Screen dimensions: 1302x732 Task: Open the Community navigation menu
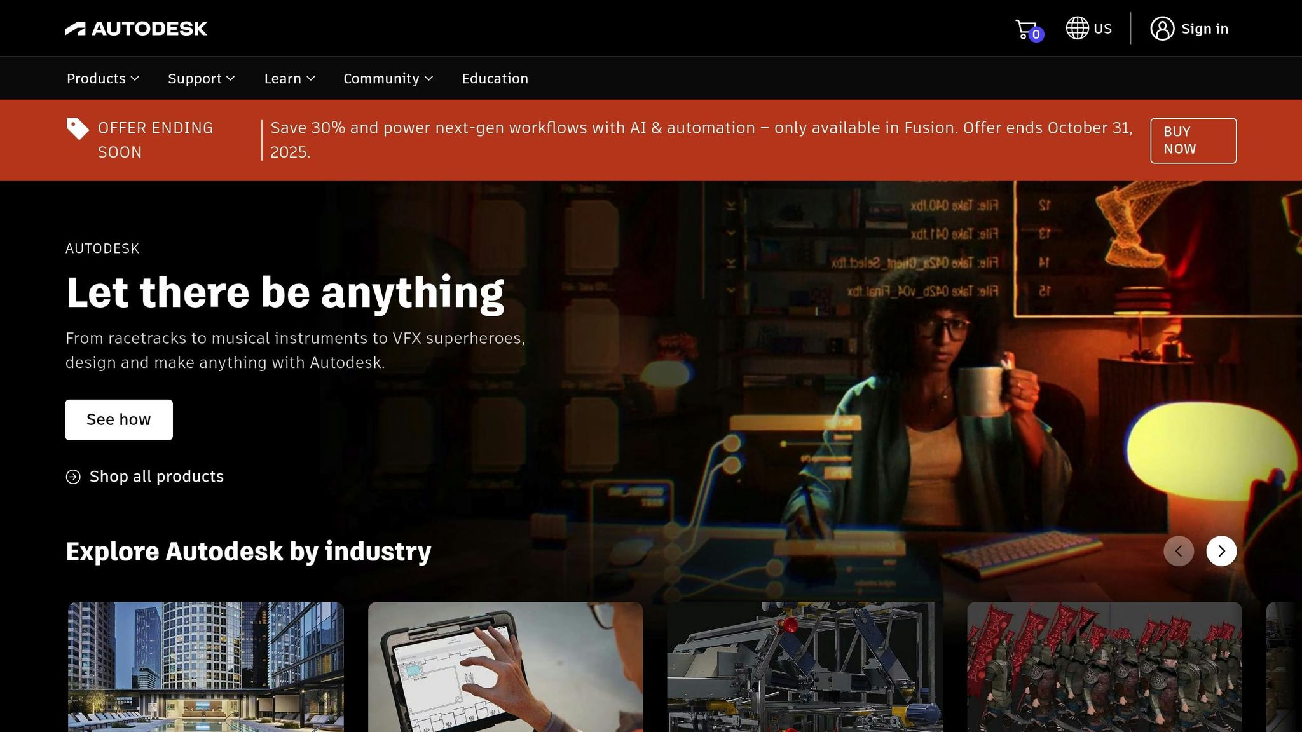coord(388,78)
